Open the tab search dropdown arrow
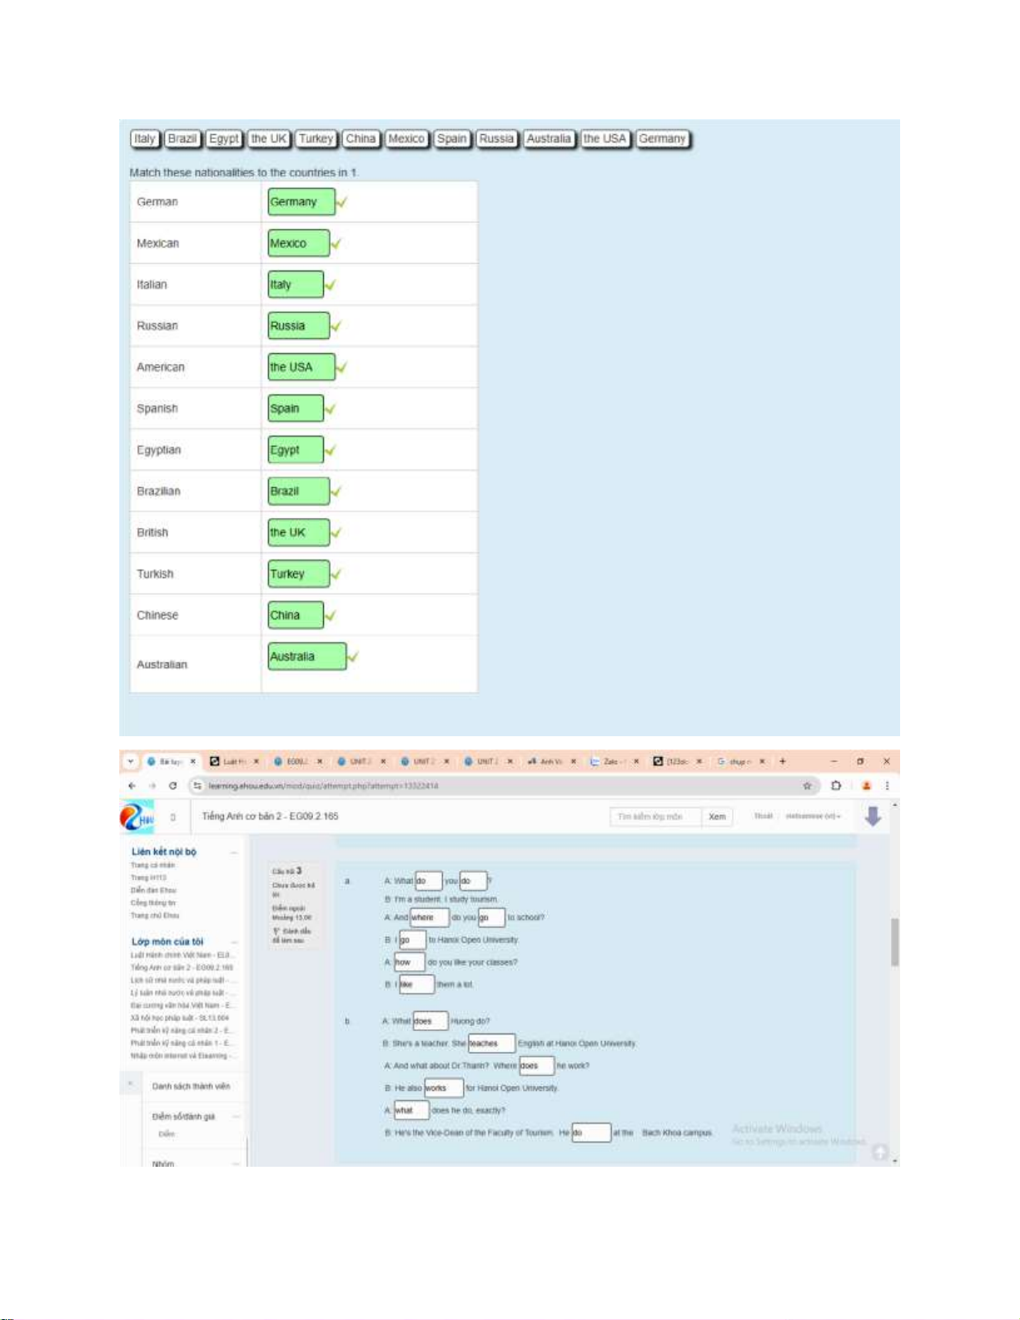1020x1320 pixels. pos(131,761)
